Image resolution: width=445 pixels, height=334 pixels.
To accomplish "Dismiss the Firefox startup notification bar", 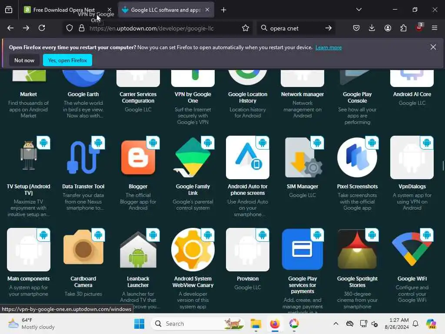I will pos(433,47).
